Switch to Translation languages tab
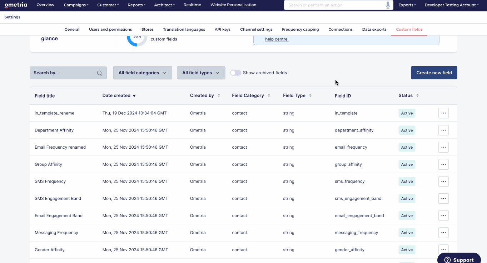This screenshot has height=263, width=487. point(184,29)
